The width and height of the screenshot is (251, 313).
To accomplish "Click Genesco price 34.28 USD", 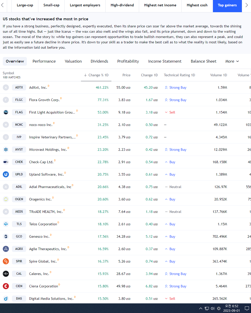I will pos(123,236).
